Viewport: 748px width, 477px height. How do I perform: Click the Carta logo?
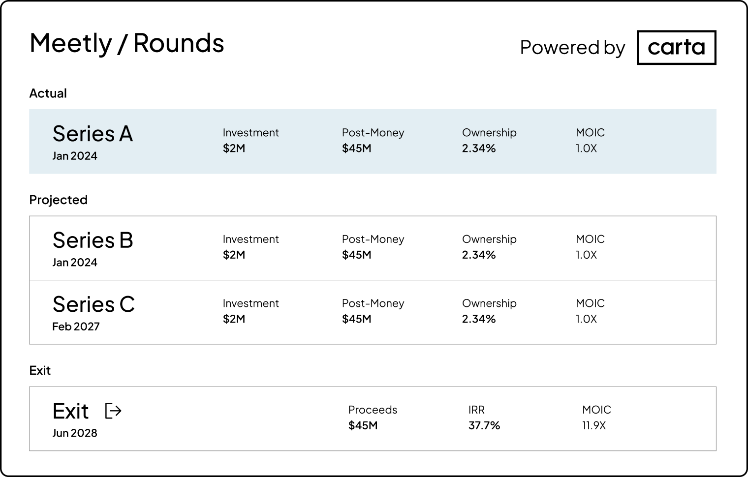tap(676, 48)
